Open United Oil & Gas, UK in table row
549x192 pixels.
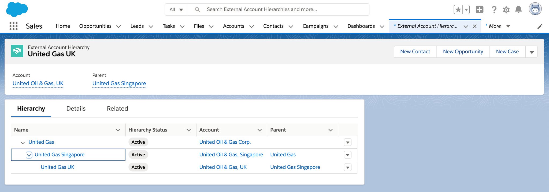coord(223,167)
